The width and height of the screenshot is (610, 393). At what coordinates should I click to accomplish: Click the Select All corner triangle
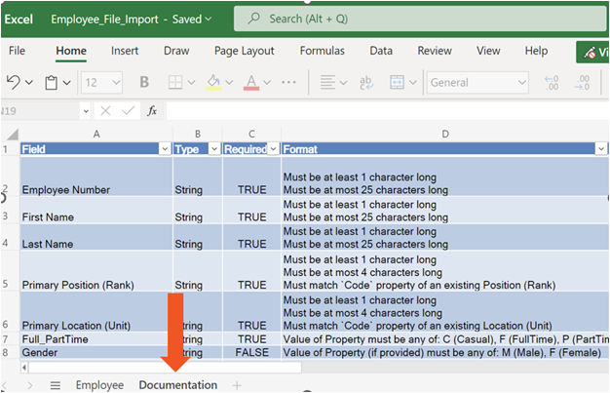[x=13, y=135]
